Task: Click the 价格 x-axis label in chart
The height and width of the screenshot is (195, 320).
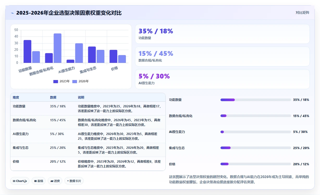Action: pyautogui.click(x=114, y=68)
